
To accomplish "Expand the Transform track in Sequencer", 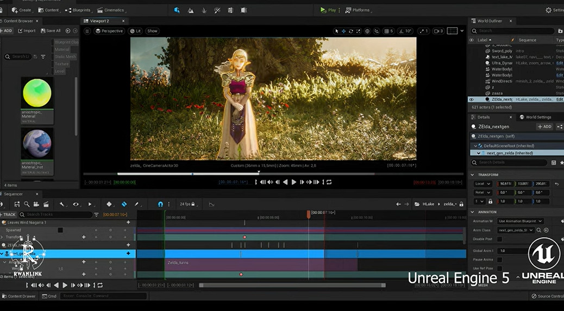I will (x=2, y=237).
